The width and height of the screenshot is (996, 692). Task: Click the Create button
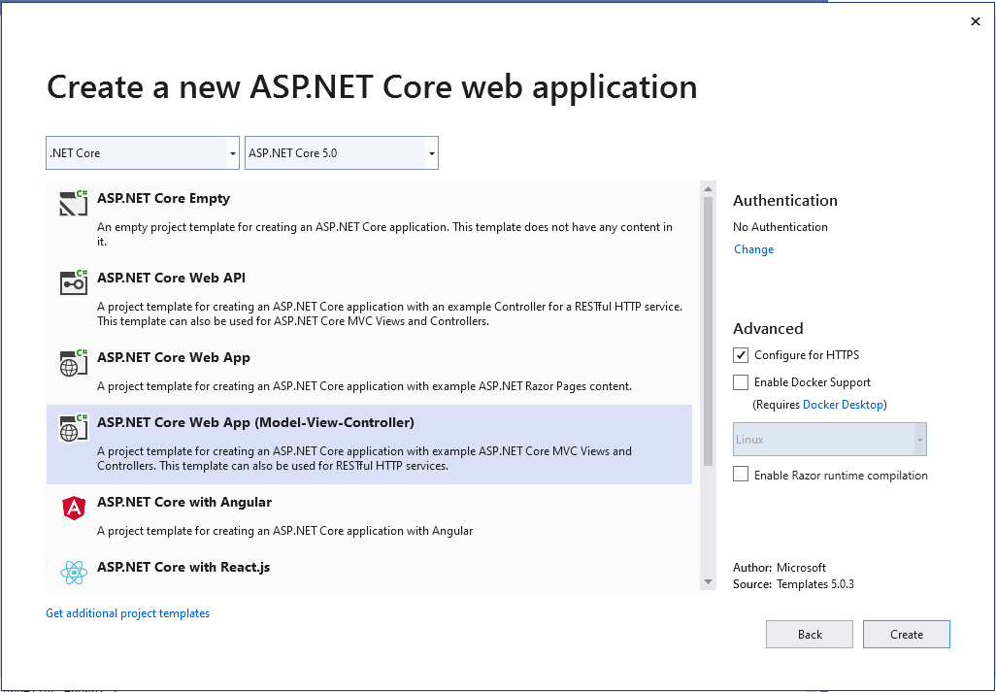click(906, 635)
